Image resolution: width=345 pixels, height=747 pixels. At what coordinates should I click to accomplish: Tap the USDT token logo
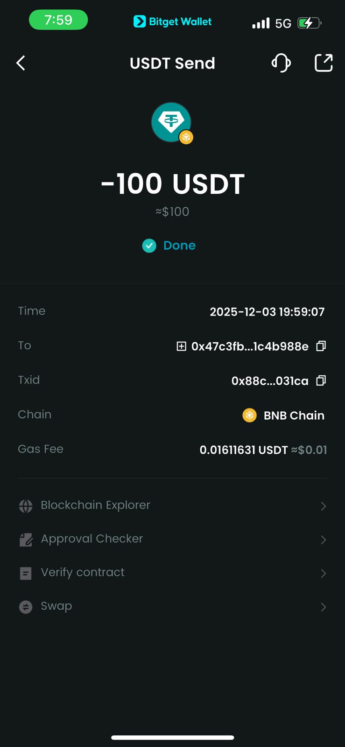tap(171, 122)
